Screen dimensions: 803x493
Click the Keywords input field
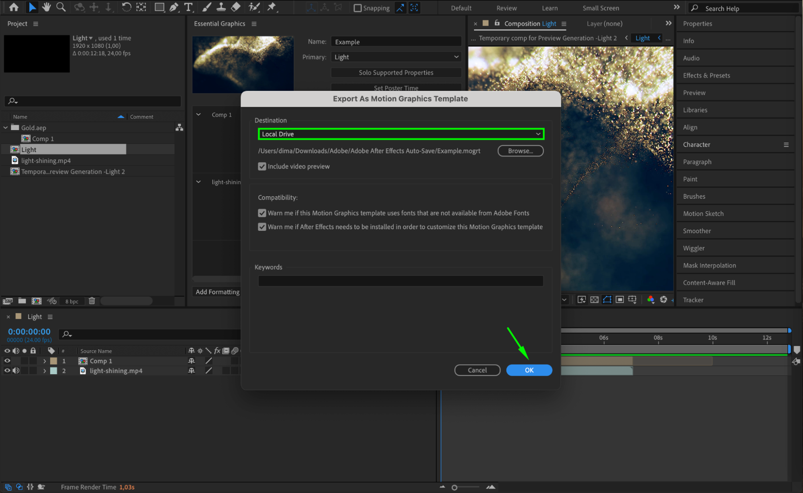400,281
